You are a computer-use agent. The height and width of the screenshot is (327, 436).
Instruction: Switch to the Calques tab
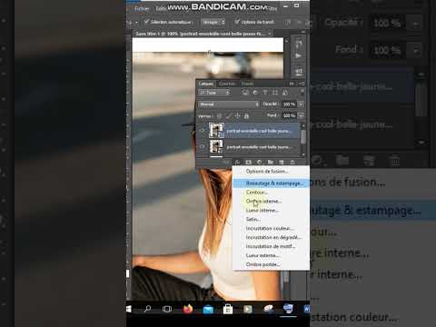pyautogui.click(x=206, y=84)
